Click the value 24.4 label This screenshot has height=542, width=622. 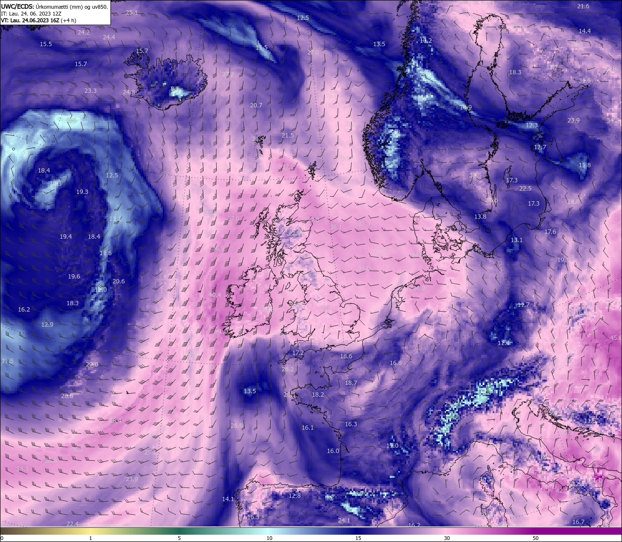click(x=109, y=37)
